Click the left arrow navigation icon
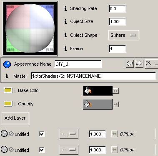 tap(130, 64)
